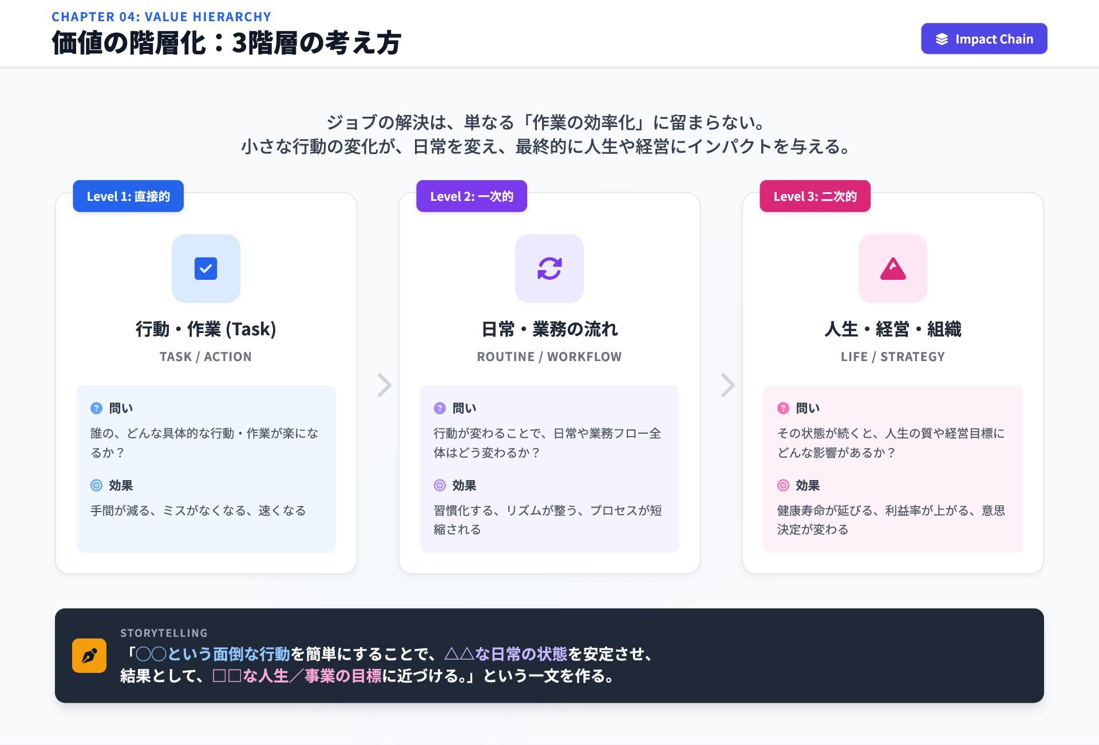Click the pink target 効果 icon
This screenshot has width=1099, height=745.
click(783, 485)
